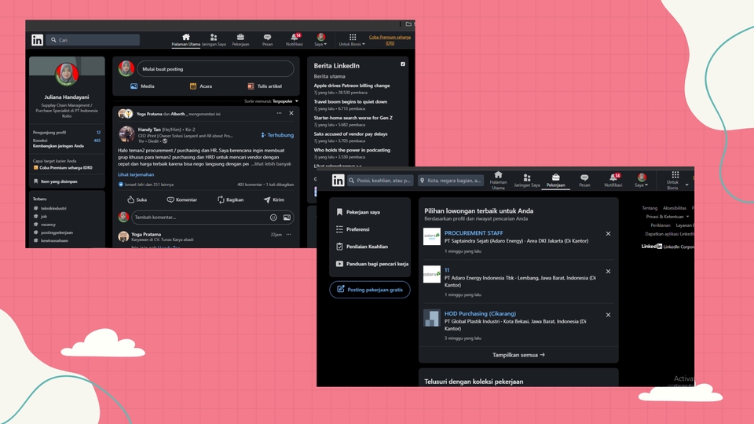This screenshot has width=754, height=424.
Task: Open Notifikasi bell with 14 badge in feed window
Action: (295, 40)
